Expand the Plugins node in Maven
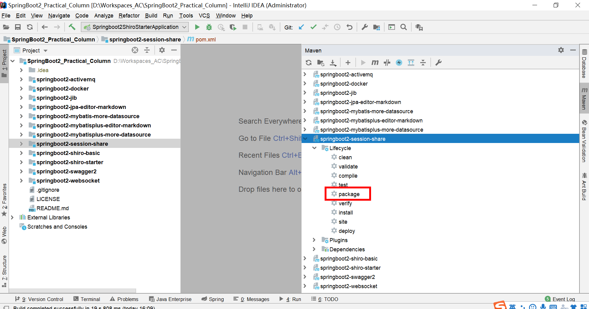The image size is (589, 309). click(314, 240)
